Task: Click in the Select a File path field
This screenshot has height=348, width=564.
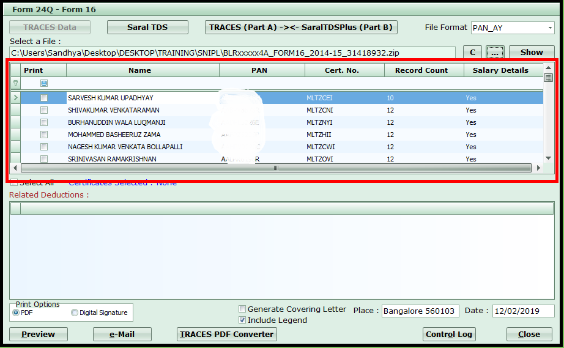Action: pos(232,53)
